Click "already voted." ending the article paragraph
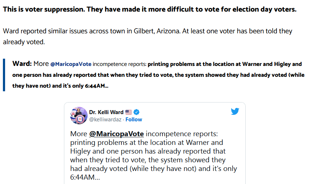310x184 pixels. [x=24, y=42]
